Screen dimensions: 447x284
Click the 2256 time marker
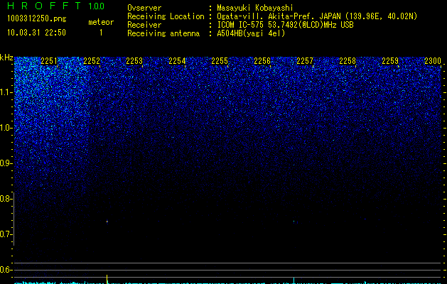tap(262, 61)
